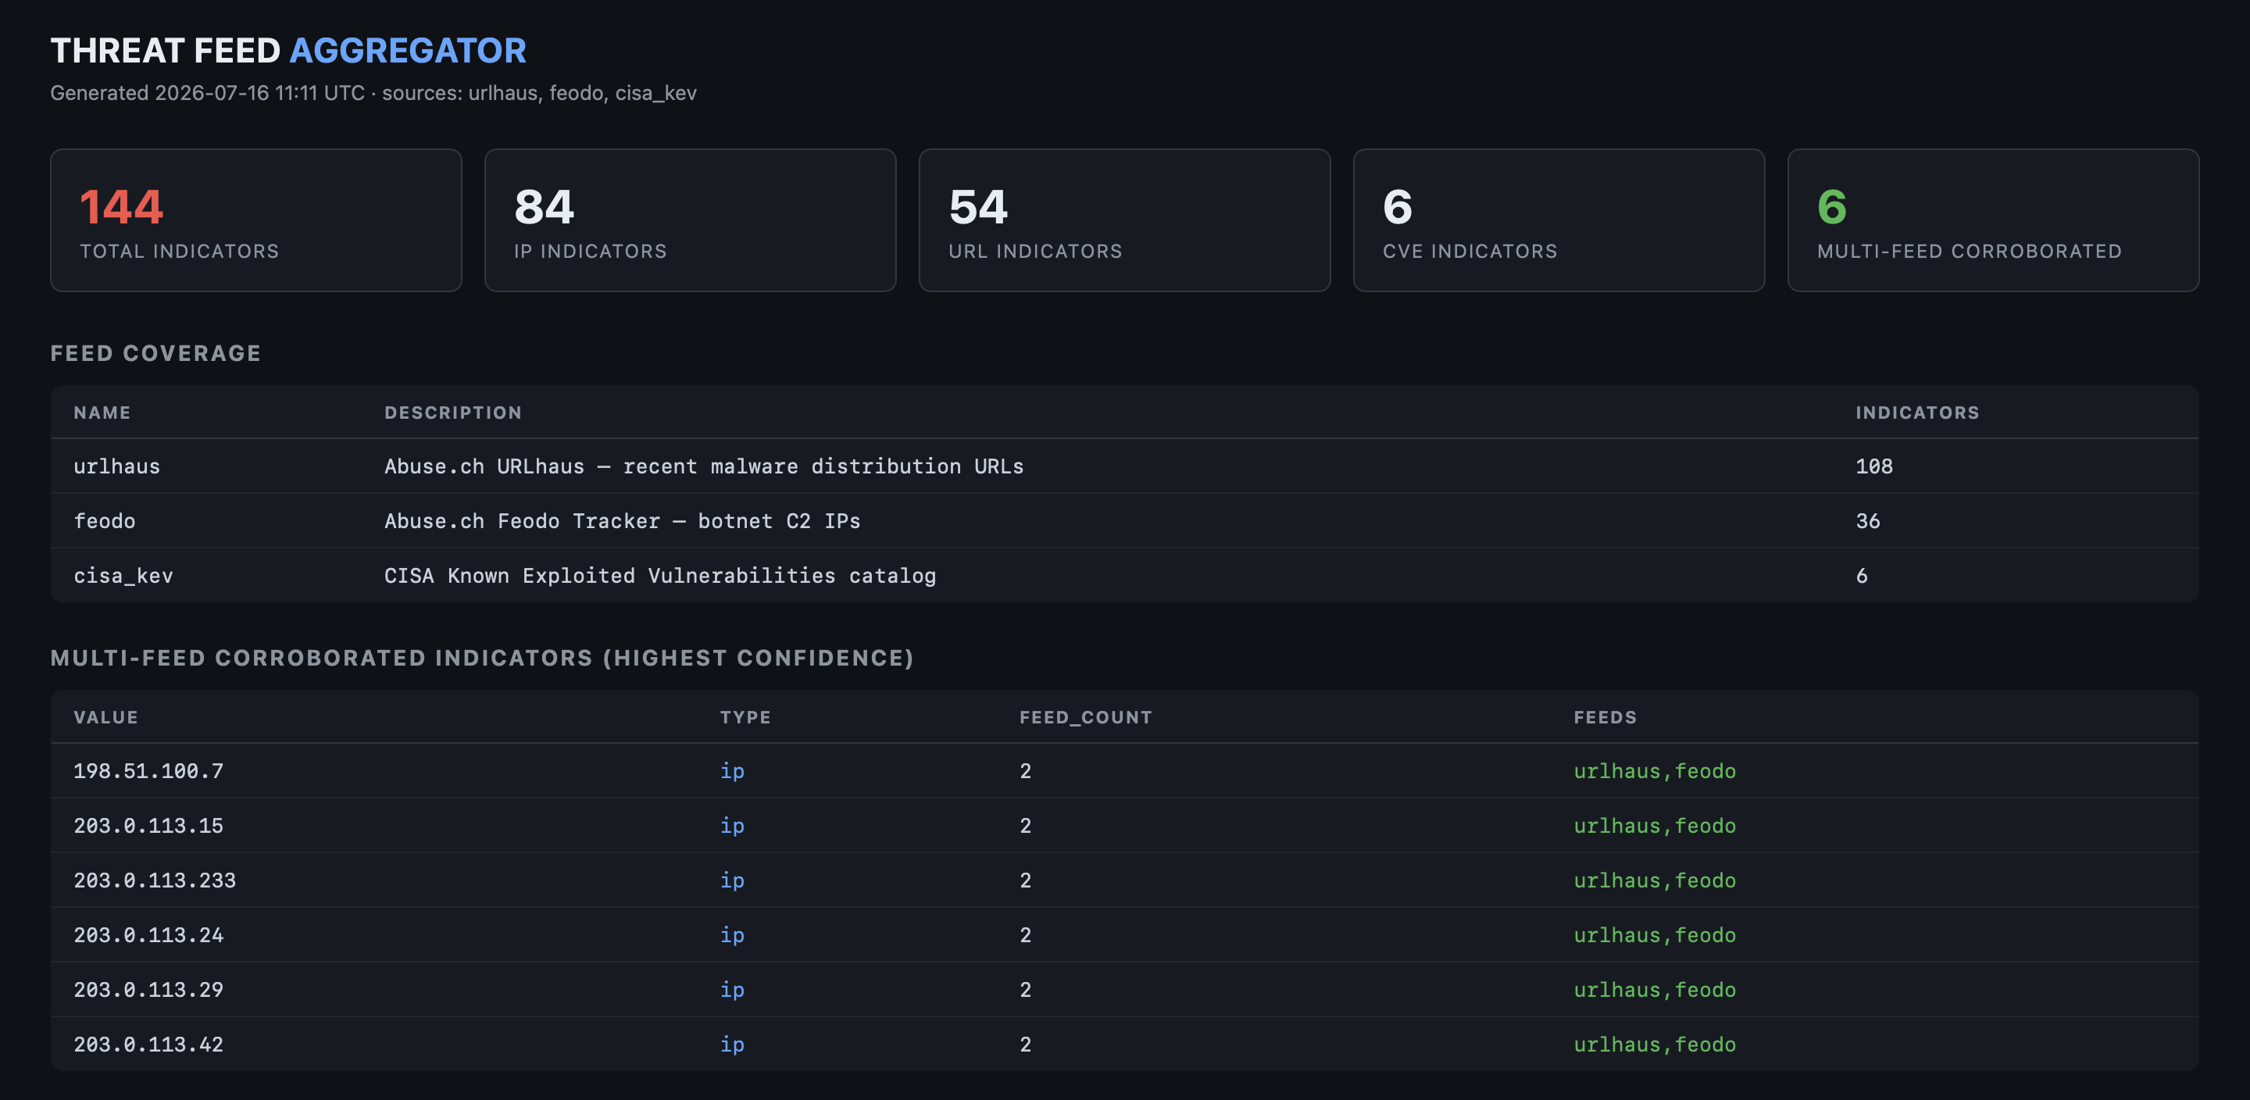Click the Type column header
This screenshot has height=1100, width=2250.
click(745, 717)
